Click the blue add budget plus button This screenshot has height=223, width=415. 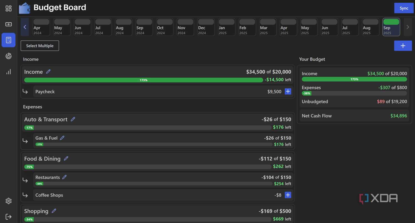(x=403, y=46)
